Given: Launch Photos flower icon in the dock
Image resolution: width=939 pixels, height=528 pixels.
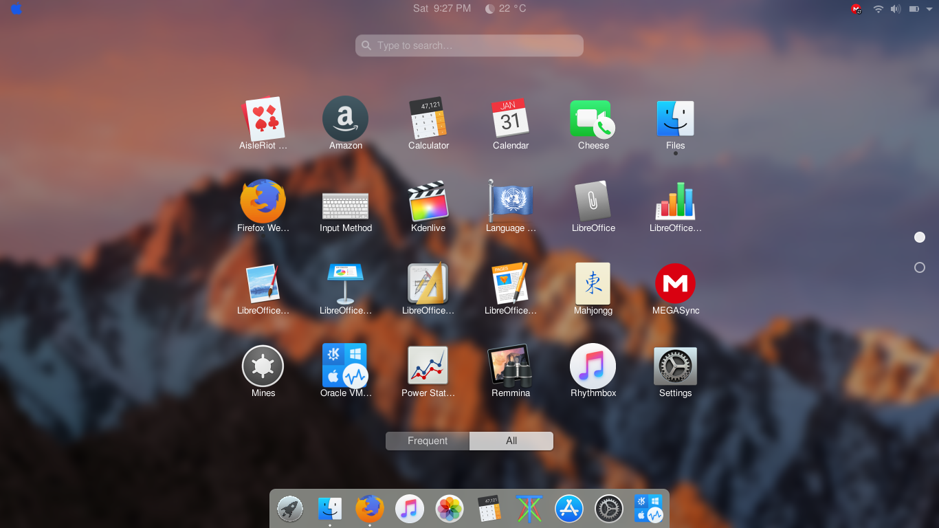Looking at the screenshot, I should 450,509.
